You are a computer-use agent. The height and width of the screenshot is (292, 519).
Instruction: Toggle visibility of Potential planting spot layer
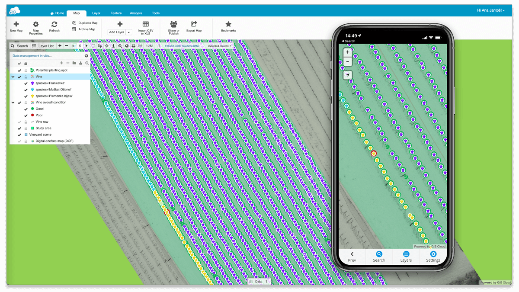pos(19,70)
